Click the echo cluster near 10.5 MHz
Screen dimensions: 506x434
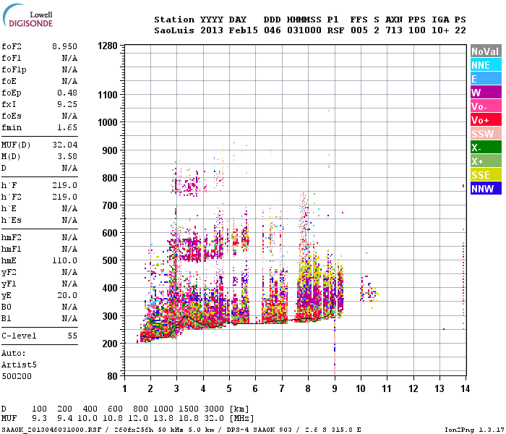369,292
